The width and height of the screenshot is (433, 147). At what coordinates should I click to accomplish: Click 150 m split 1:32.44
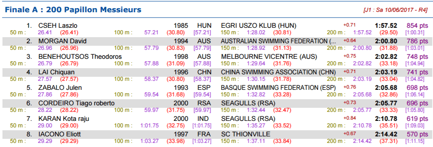point(256,110)
